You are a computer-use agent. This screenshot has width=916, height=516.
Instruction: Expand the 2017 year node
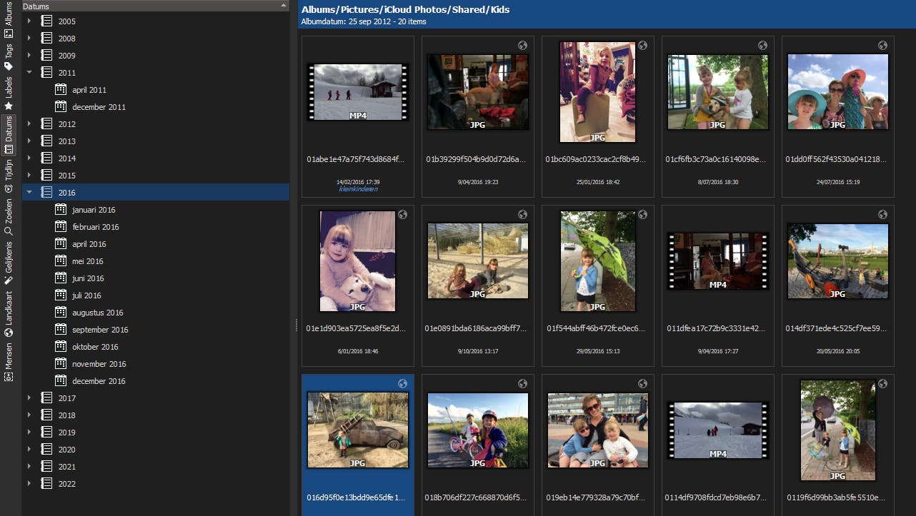pos(29,398)
